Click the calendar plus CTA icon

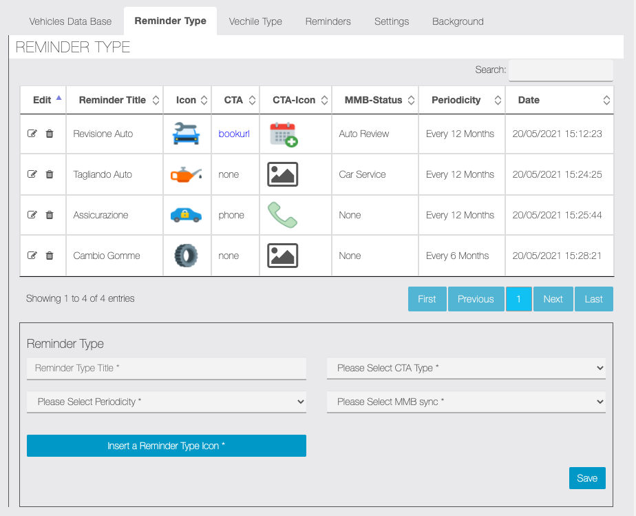click(x=284, y=134)
